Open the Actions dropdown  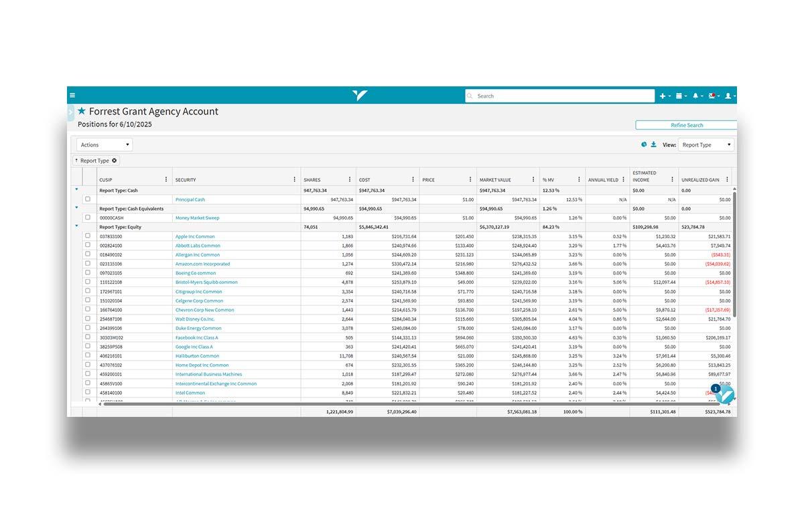(105, 145)
